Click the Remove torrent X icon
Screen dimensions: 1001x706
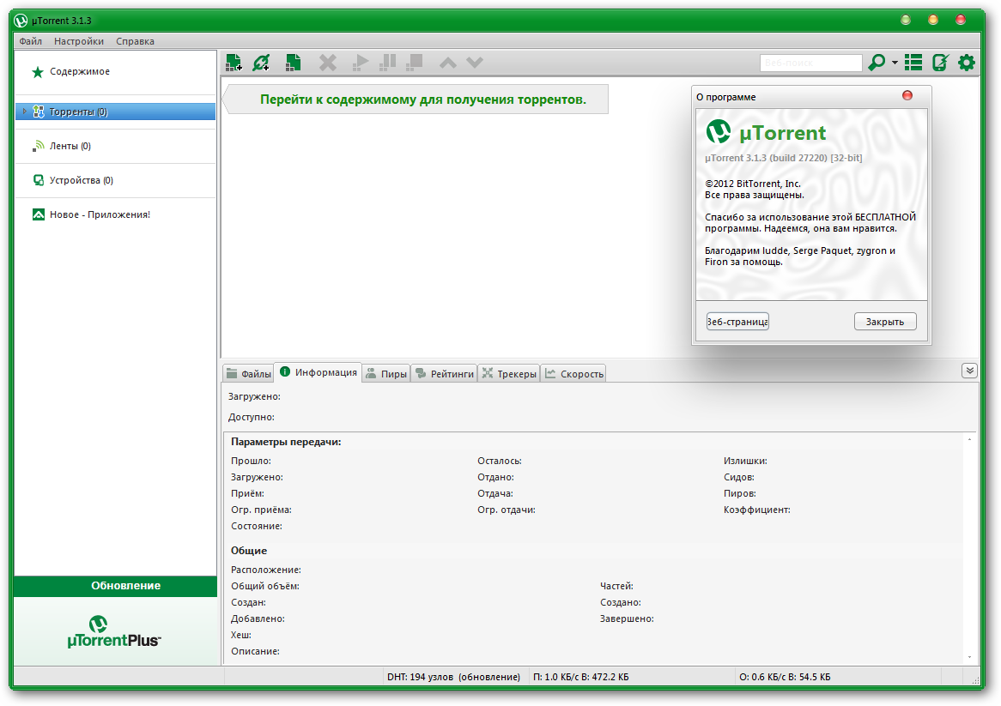coord(328,62)
